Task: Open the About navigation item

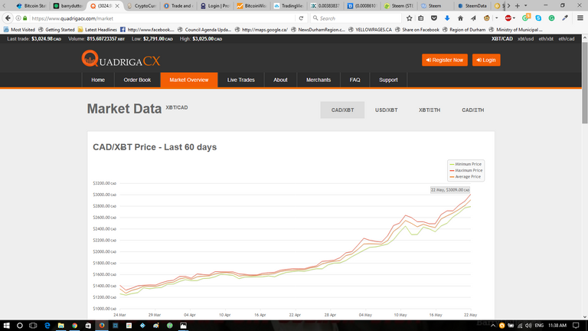Action: click(280, 80)
